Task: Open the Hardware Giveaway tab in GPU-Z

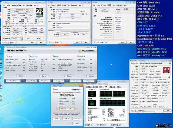Action: (x=157, y=63)
